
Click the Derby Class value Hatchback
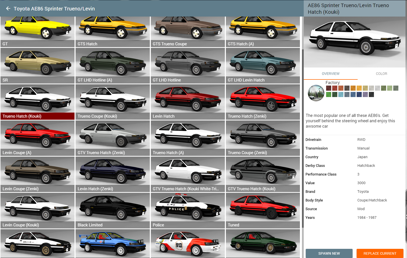click(366, 166)
